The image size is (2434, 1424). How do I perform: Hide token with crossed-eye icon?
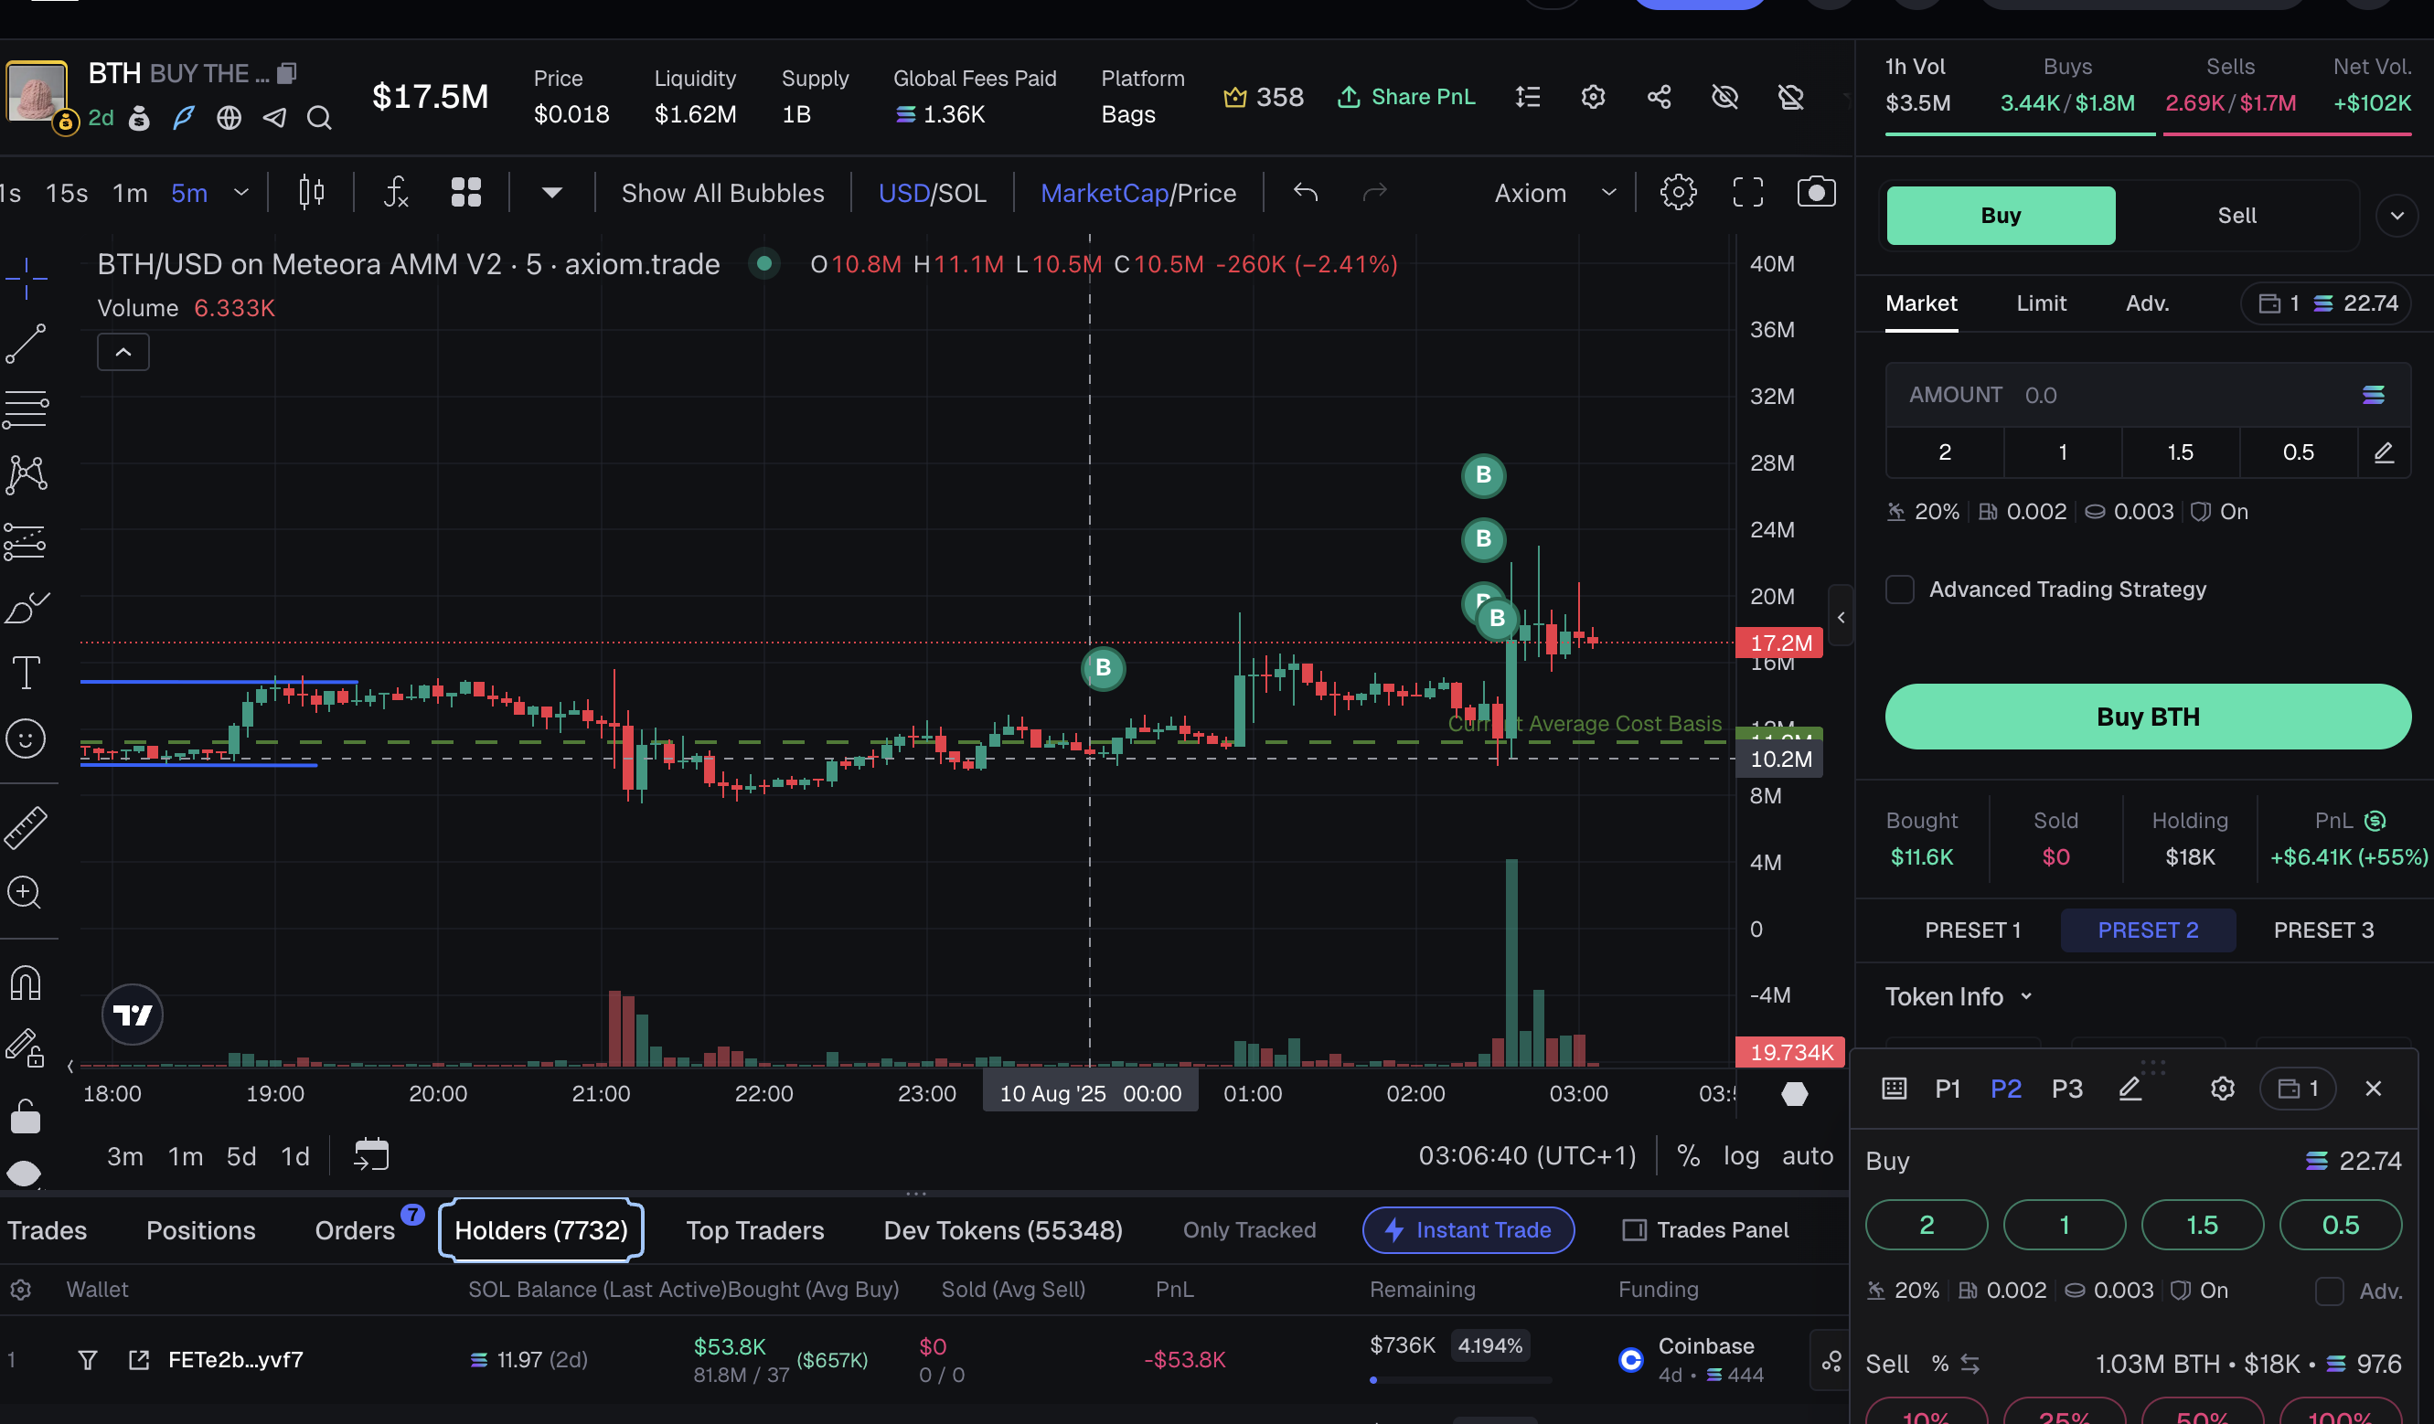[1725, 98]
